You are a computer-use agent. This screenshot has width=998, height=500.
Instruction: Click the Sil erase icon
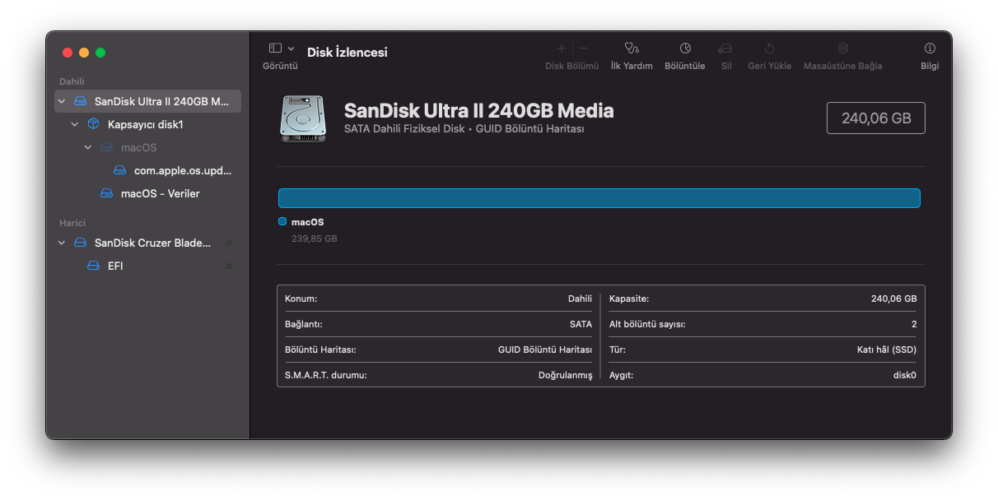click(x=725, y=49)
